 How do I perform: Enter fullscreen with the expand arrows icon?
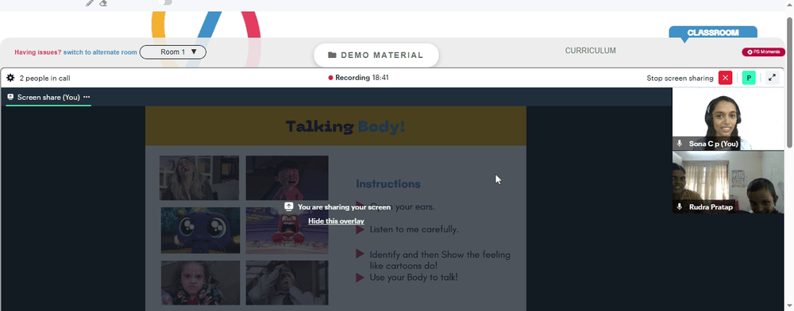[x=773, y=78]
